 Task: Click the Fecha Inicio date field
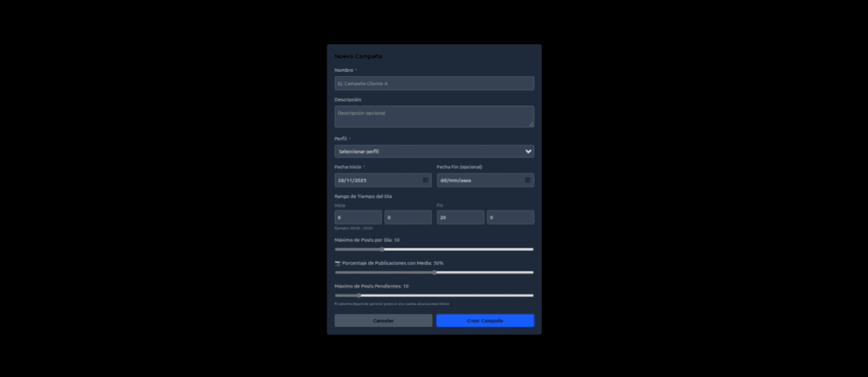[383, 180]
